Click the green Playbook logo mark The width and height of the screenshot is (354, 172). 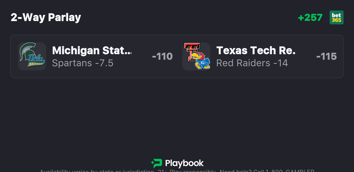click(157, 164)
